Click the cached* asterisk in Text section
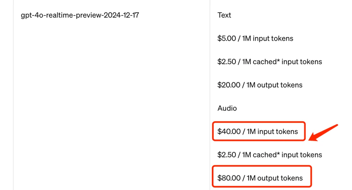352x190 pixels. (278, 60)
